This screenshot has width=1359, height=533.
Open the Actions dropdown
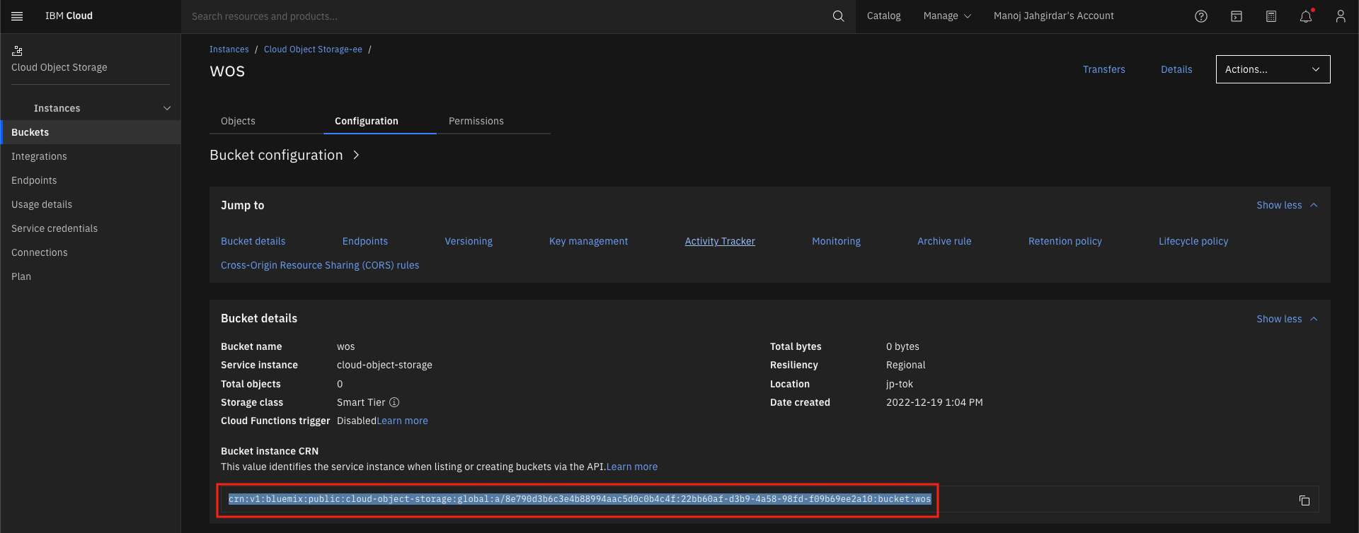1273,69
